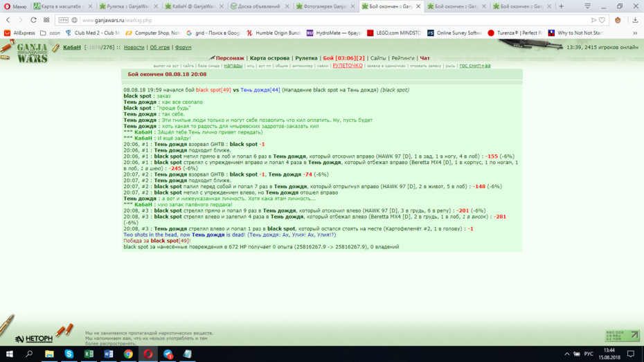The image size is (644, 362).
Task: Open the Форум link
Action: [184, 47]
